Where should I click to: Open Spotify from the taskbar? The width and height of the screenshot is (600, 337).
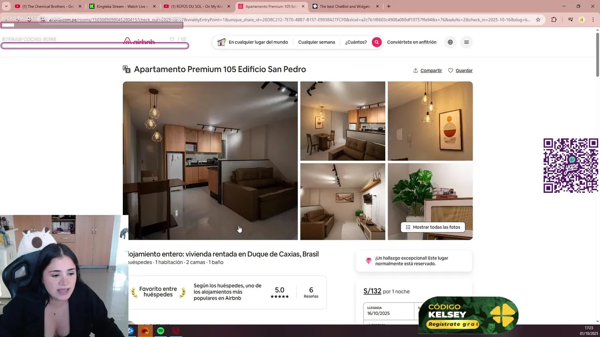click(x=160, y=331)
